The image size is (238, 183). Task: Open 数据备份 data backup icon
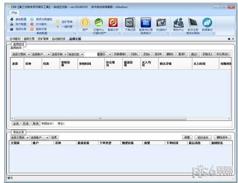(207, 22)
